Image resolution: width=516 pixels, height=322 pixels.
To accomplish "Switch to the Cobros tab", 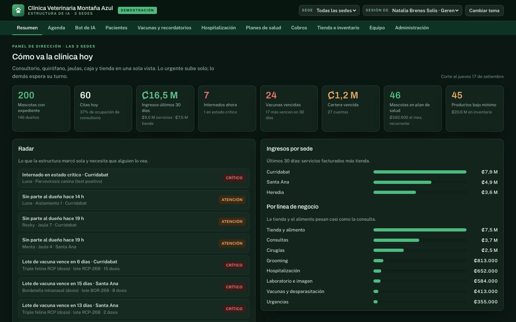I will click(x=299, y=28).
